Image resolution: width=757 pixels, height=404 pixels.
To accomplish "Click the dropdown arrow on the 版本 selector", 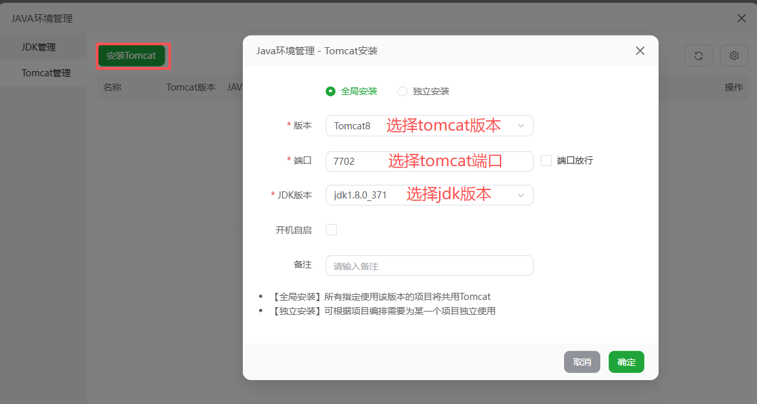I will coord(521,125).
